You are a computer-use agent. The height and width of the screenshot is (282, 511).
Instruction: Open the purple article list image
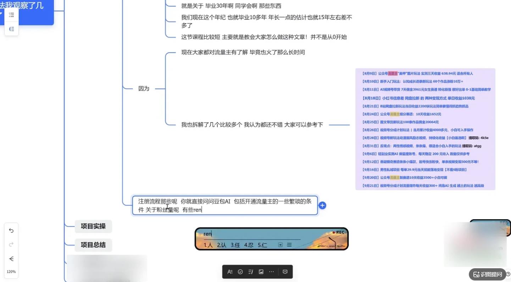pyautogui.click(x=425, y=129)
